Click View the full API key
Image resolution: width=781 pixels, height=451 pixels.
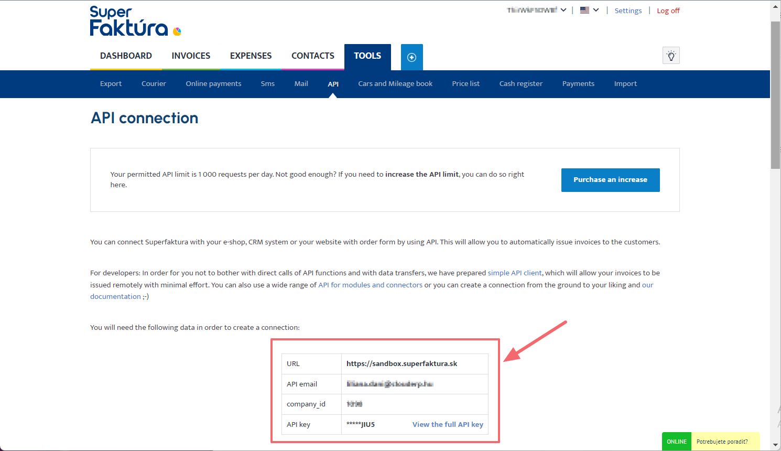point(448,425)
